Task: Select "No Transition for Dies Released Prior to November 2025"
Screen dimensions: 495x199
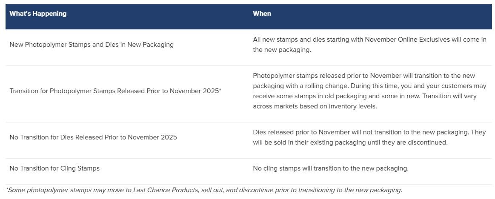Action: [x=93, y=137]
